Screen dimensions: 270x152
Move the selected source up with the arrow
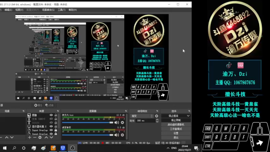[46, 137]
